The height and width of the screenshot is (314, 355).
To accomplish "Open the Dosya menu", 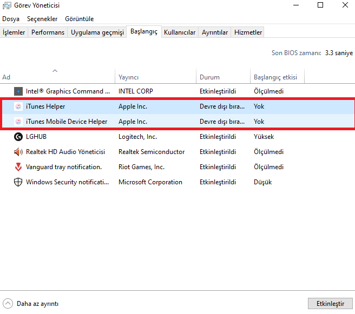I will click(x=11, y=19).
